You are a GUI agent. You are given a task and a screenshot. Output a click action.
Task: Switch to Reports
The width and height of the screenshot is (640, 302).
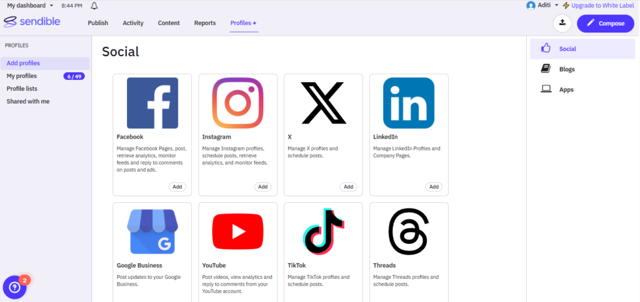click(205, 23)
